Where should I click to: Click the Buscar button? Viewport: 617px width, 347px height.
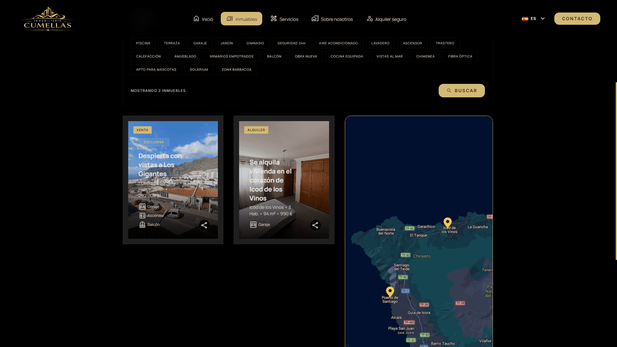point(461,91)
